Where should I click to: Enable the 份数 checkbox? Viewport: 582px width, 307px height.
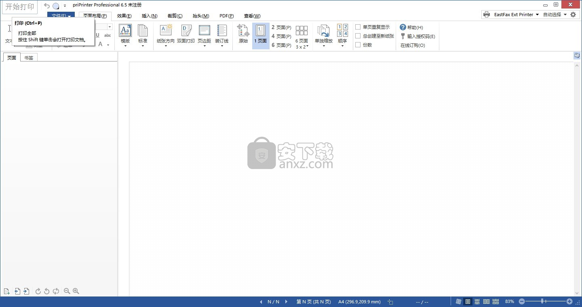358,45
